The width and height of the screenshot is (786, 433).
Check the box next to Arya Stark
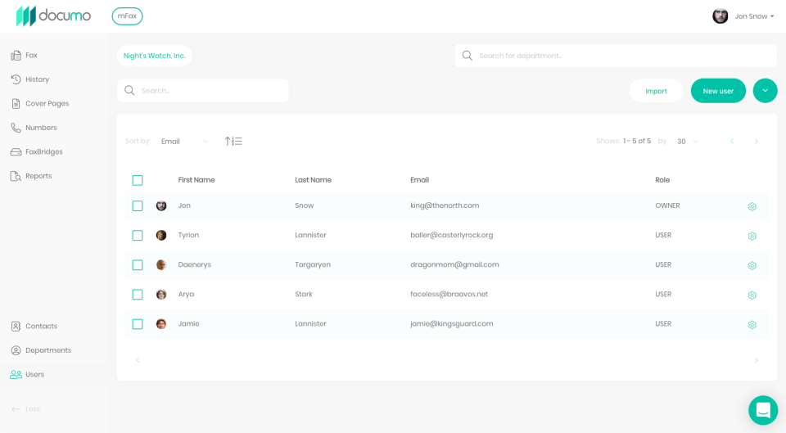pos(138,295)
